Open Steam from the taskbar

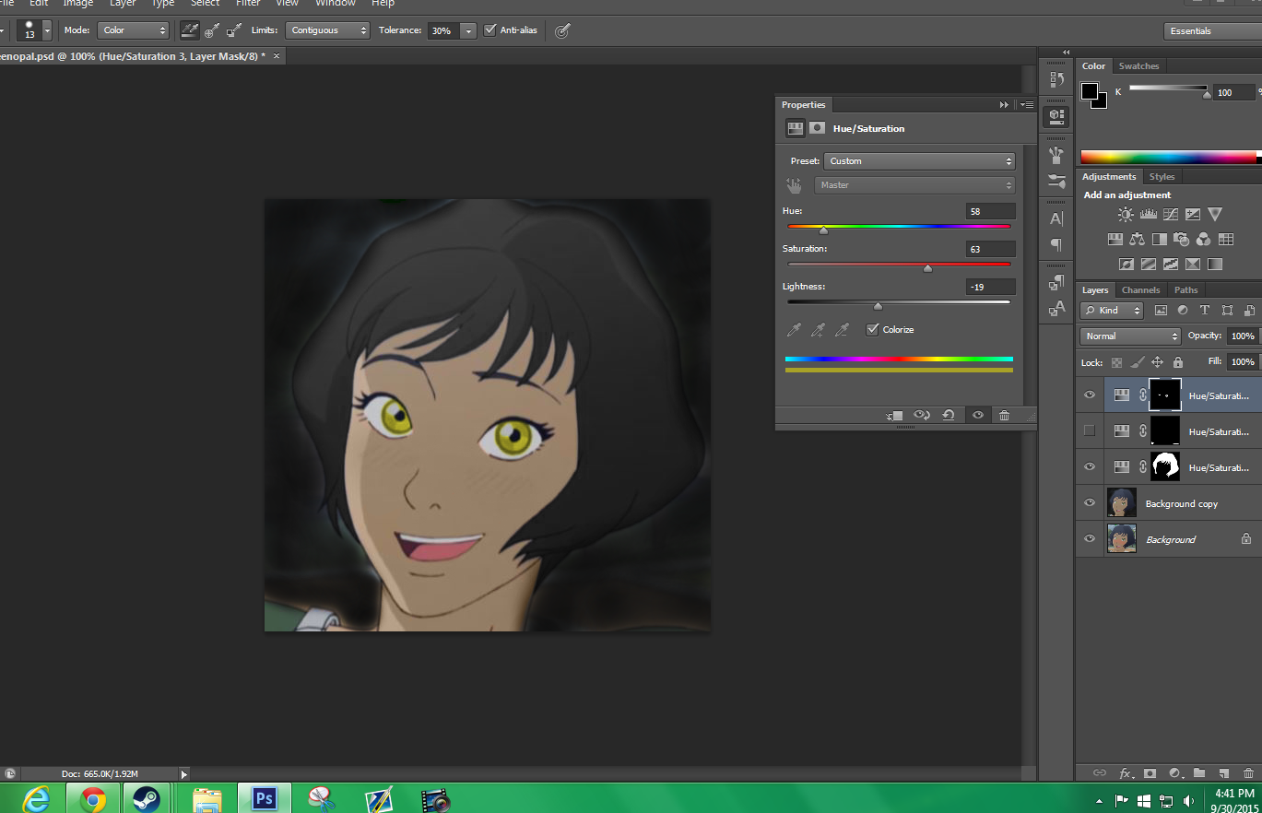pos(146,798)
